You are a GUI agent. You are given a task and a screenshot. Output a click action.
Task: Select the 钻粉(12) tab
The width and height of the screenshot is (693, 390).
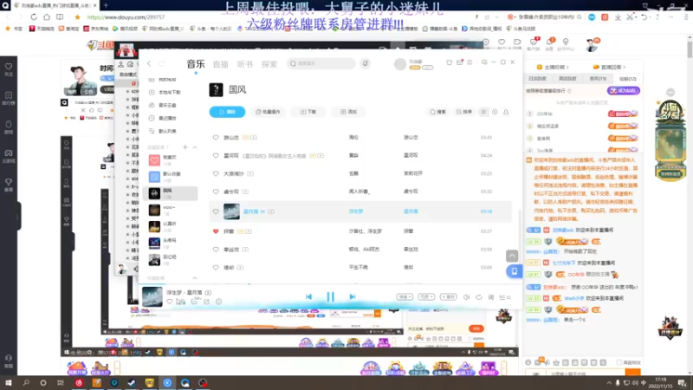click(627, 79)
